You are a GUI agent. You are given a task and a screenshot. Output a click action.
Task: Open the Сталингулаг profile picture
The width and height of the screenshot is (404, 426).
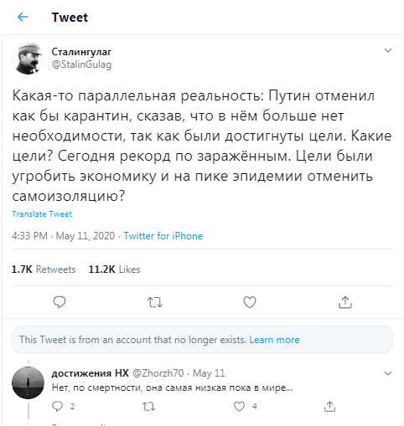pos(28,59)
